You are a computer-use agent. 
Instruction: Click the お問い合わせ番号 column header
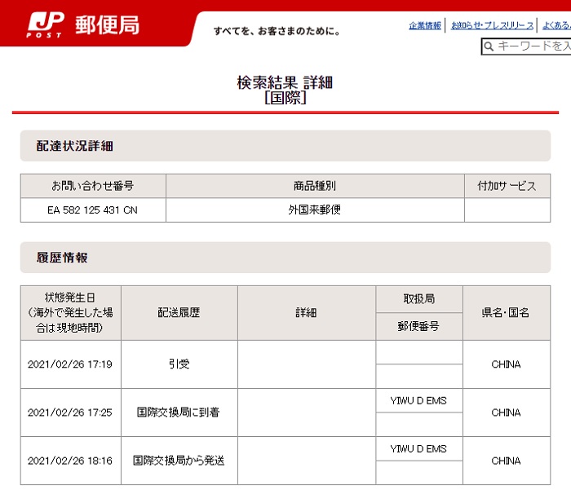[93, 186]
